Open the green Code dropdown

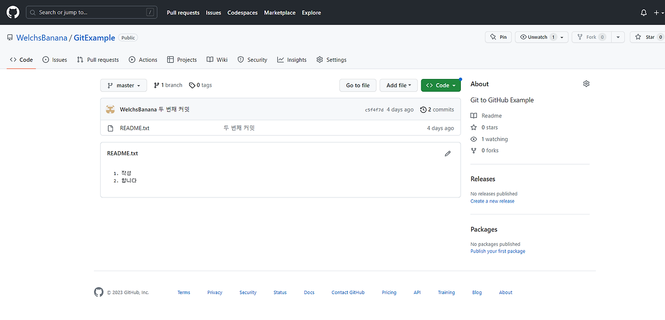pos(441,85)
